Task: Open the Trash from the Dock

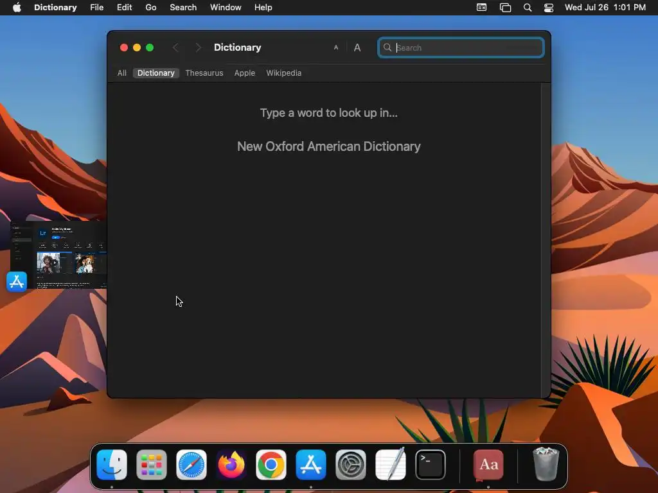Action: tap(546, 463)
